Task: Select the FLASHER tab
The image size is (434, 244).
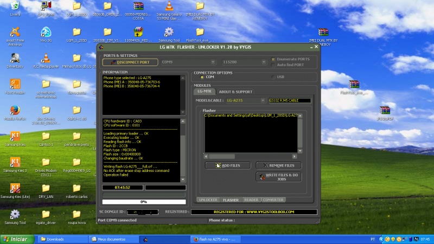Action: click(231, 200)
